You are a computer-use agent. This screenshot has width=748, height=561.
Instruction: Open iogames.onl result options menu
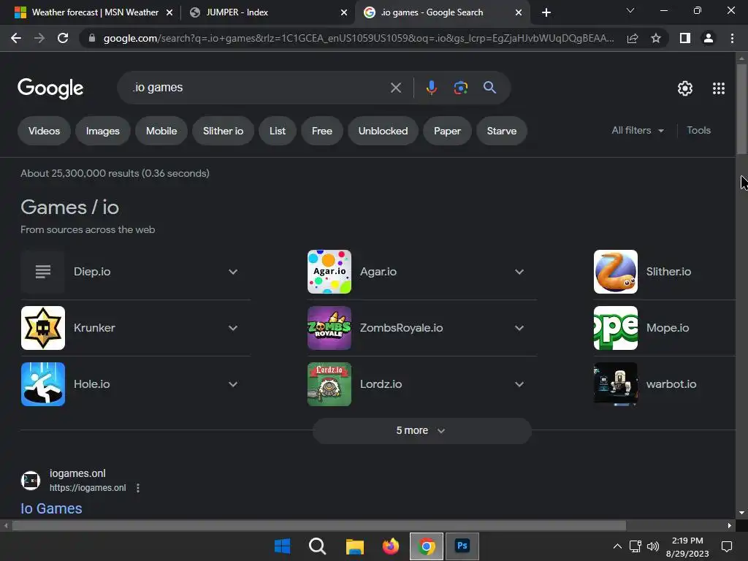tap(138, 488)
